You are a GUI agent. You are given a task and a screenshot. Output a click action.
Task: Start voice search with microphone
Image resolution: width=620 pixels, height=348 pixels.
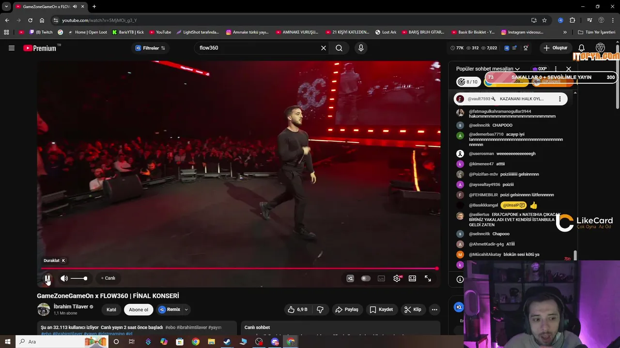click(360, 48)
